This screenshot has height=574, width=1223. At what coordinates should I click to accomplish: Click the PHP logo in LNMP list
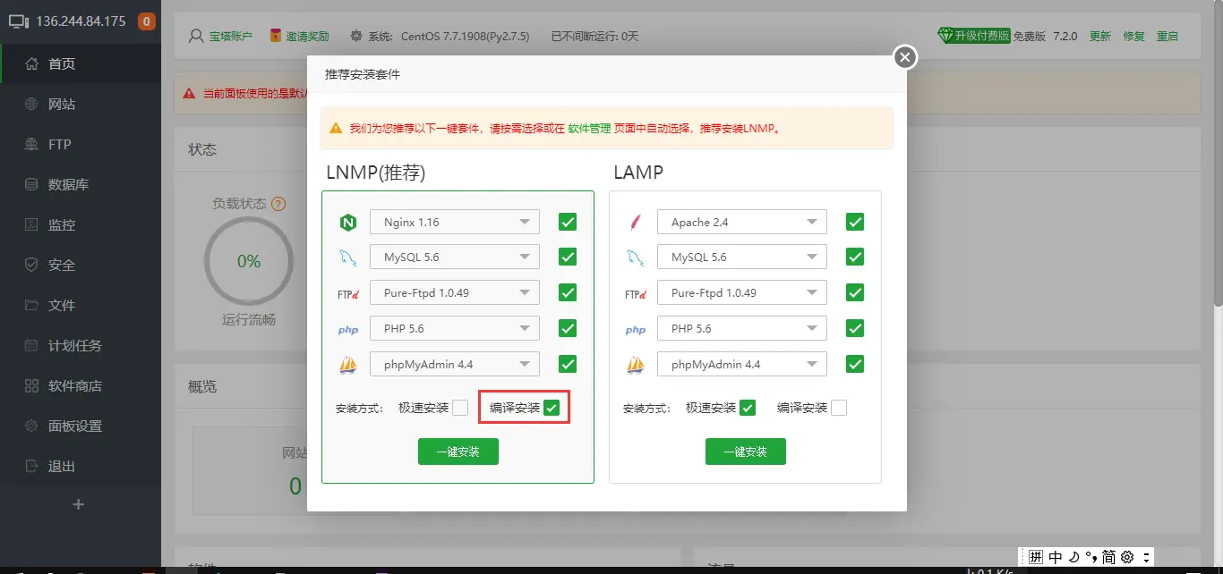click(x=348, y=330)
